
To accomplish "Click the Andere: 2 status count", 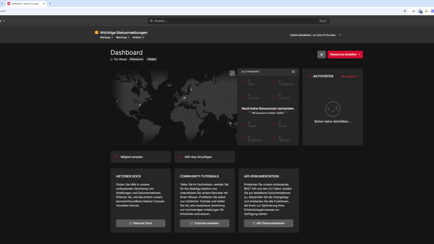I will [138, 37].
